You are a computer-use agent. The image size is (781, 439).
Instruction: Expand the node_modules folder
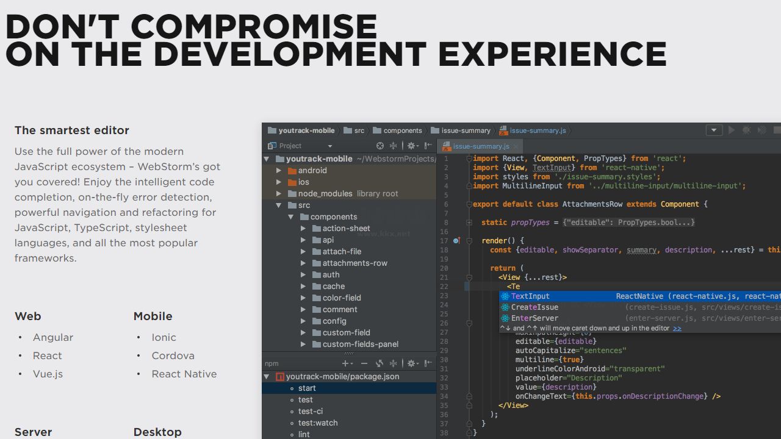pos(279,193)
